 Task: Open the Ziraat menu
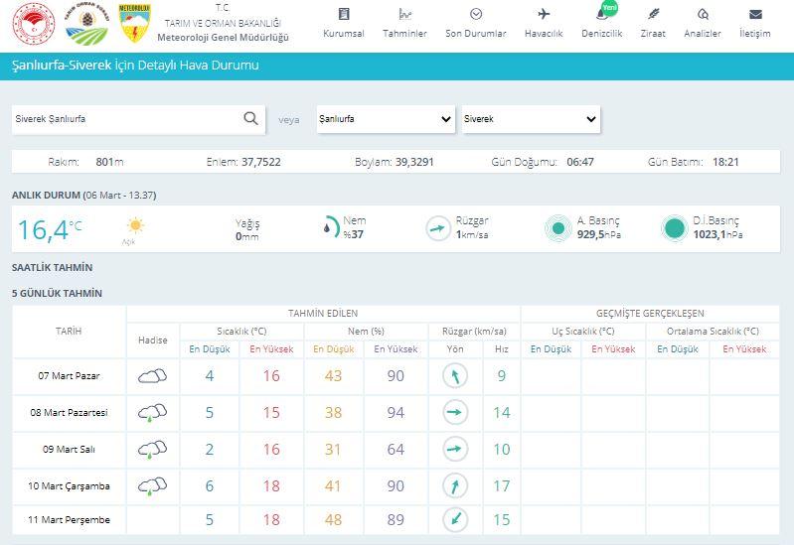[653, 23]
